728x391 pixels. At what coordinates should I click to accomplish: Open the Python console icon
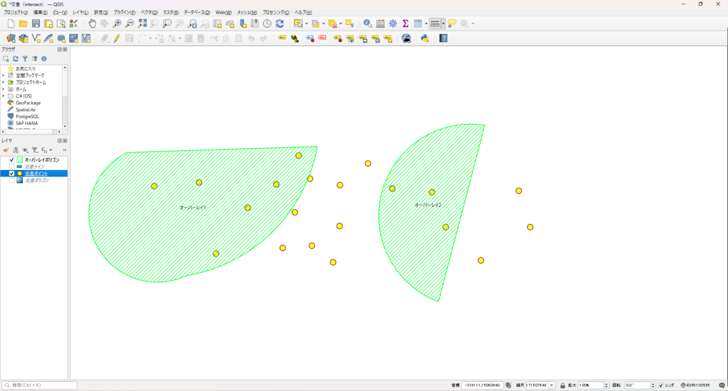[x=425, y=38]
